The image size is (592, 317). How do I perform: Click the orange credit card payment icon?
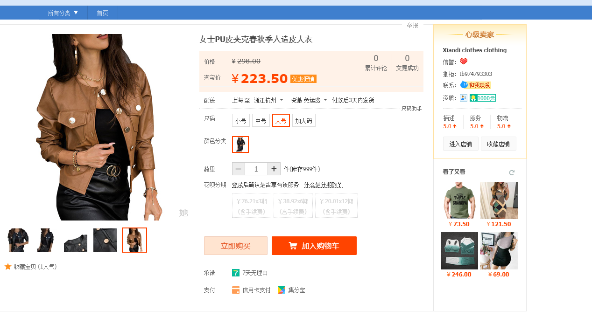tap(236, 290)
